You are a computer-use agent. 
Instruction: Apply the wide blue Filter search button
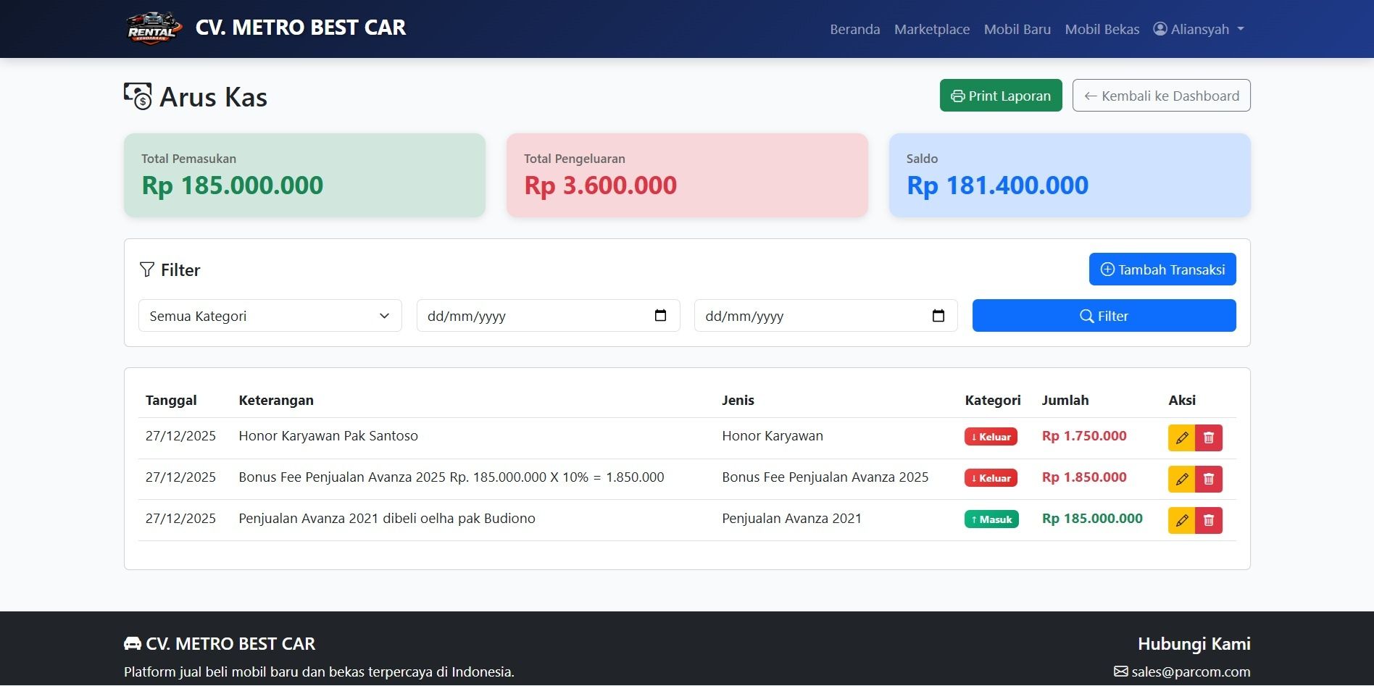[x=1104, y=316]
